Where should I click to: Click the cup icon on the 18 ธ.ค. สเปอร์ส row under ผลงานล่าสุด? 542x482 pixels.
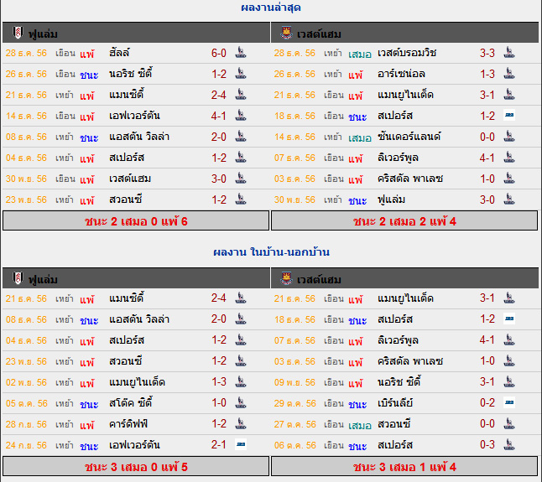click(509, 115)
